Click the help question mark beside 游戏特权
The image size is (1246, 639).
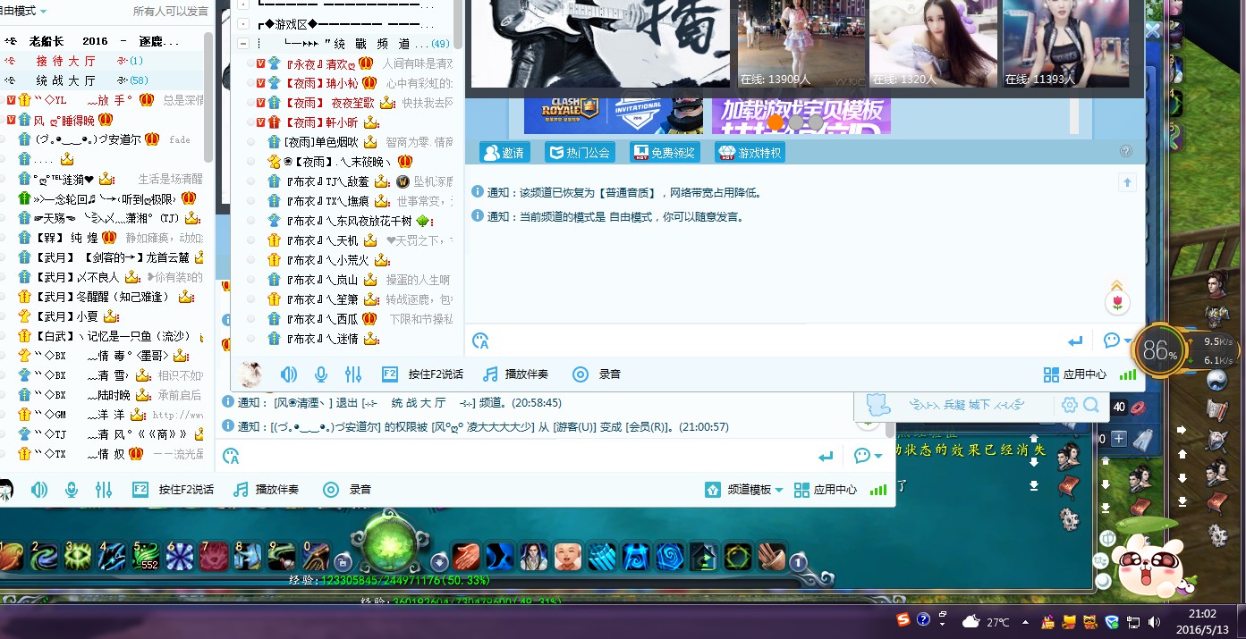click(x=1126, y=152)
